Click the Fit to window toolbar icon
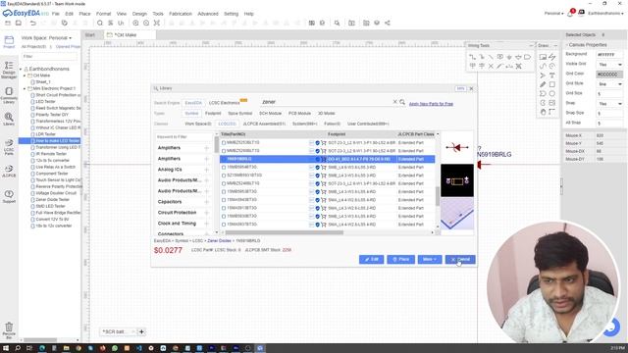The height and width of the screenshot is (353, 628). [x=157, y=24]
